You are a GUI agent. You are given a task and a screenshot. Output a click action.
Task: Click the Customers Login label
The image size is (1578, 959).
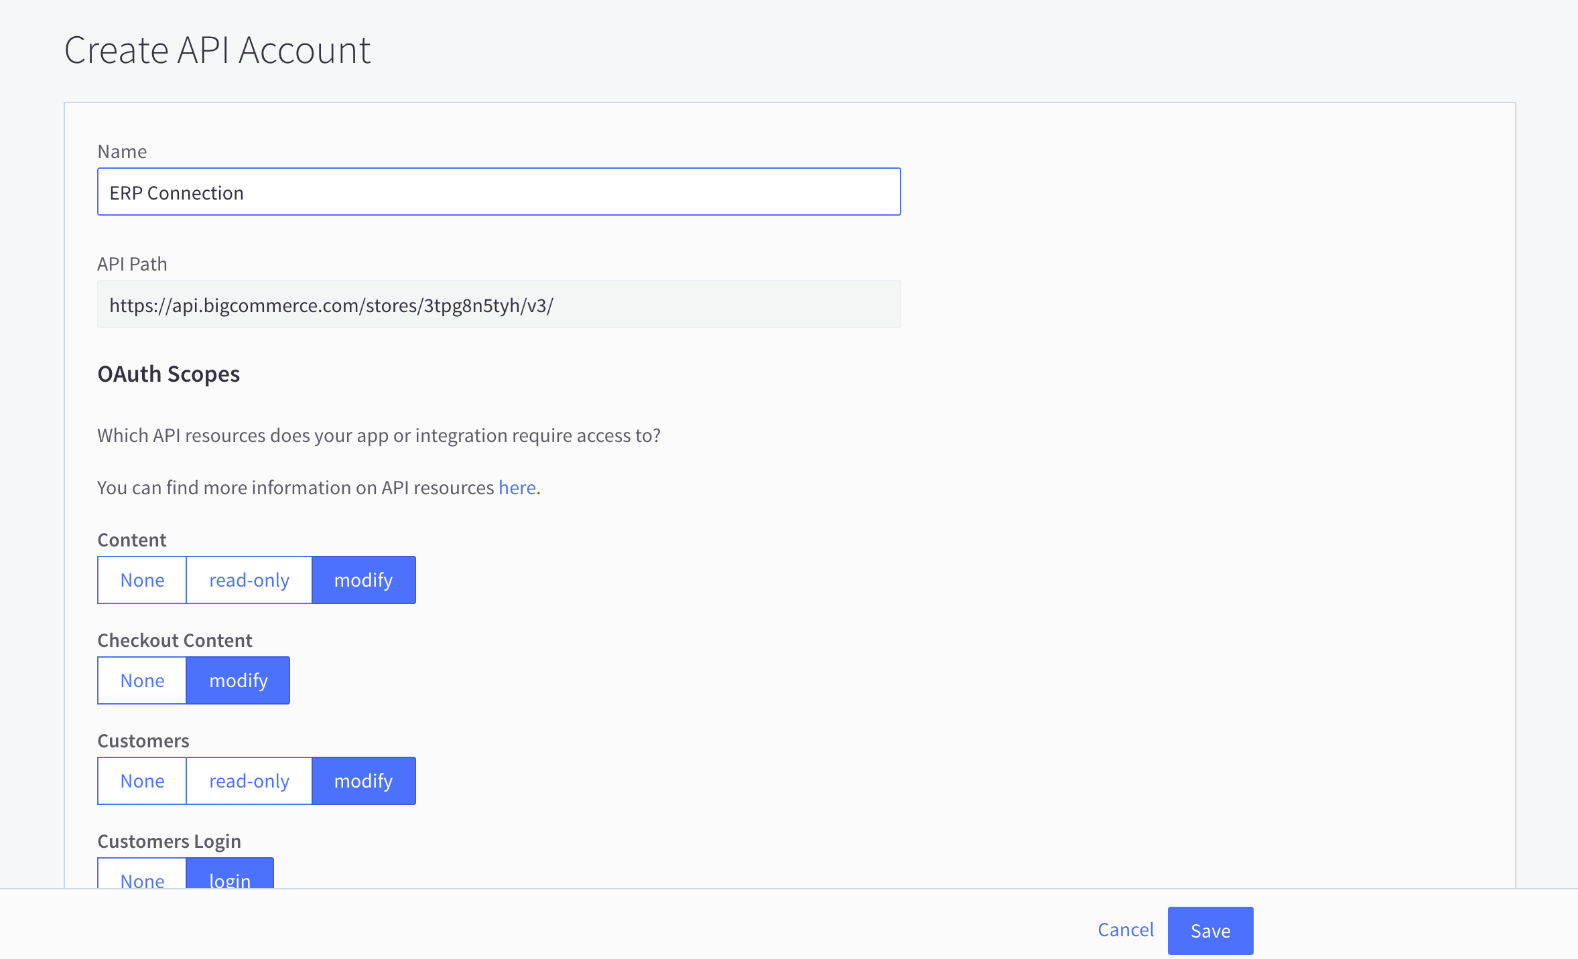(x=169, y=841)
